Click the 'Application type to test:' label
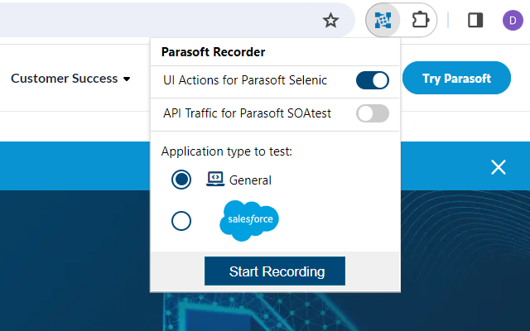 pyautogui.click(x=226, y=151)
